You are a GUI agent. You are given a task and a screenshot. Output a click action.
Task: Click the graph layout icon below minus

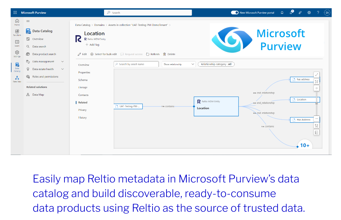(x=317, y=125)
